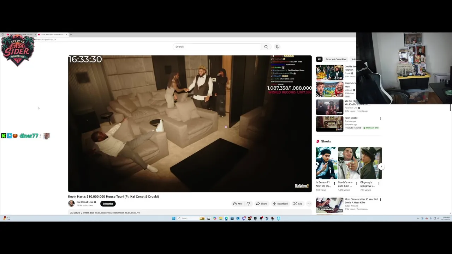This screenshot has width=452, height=254.
Task: Open a new browser tab
Action: [x=71, y=35]
